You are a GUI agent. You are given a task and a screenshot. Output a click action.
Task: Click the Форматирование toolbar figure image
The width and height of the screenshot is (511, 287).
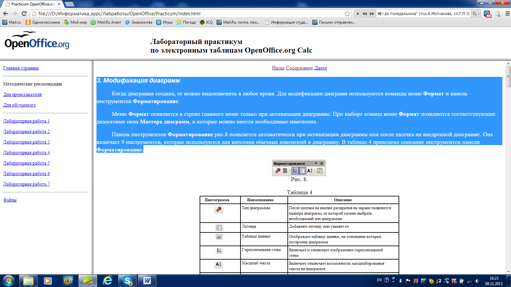coord(299,168)
